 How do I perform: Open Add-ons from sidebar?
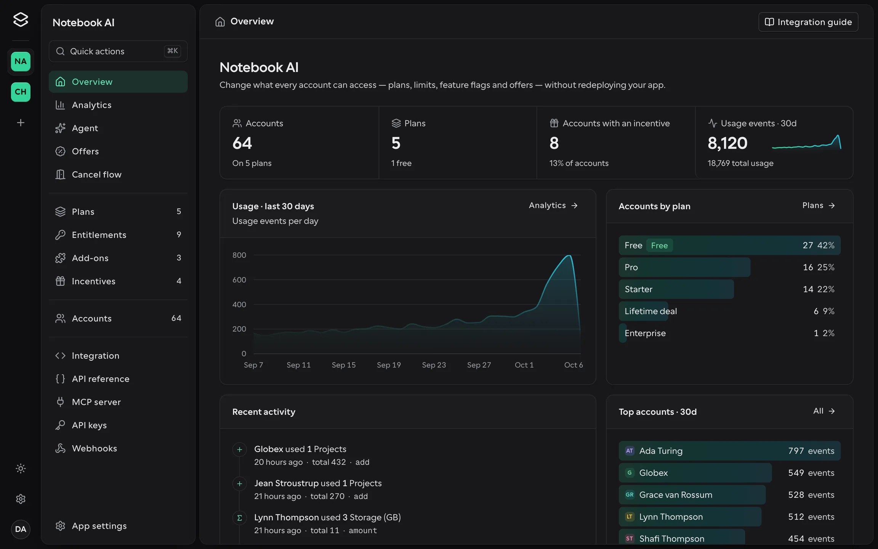click(x=118, y=258)
